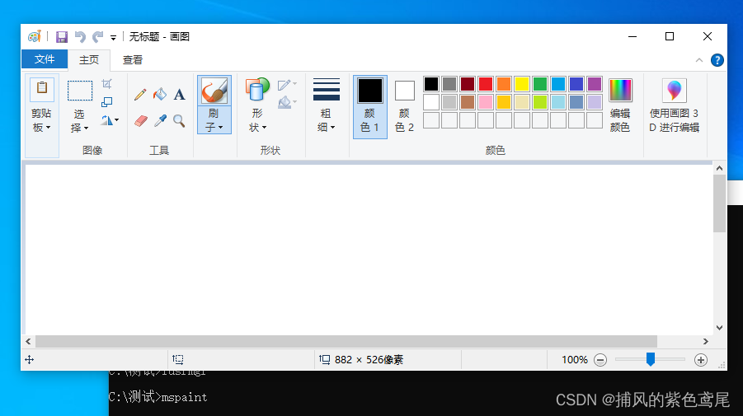743x416 pixels.
Task: Switch to the 查看 tab
Action: coord(132,59)
